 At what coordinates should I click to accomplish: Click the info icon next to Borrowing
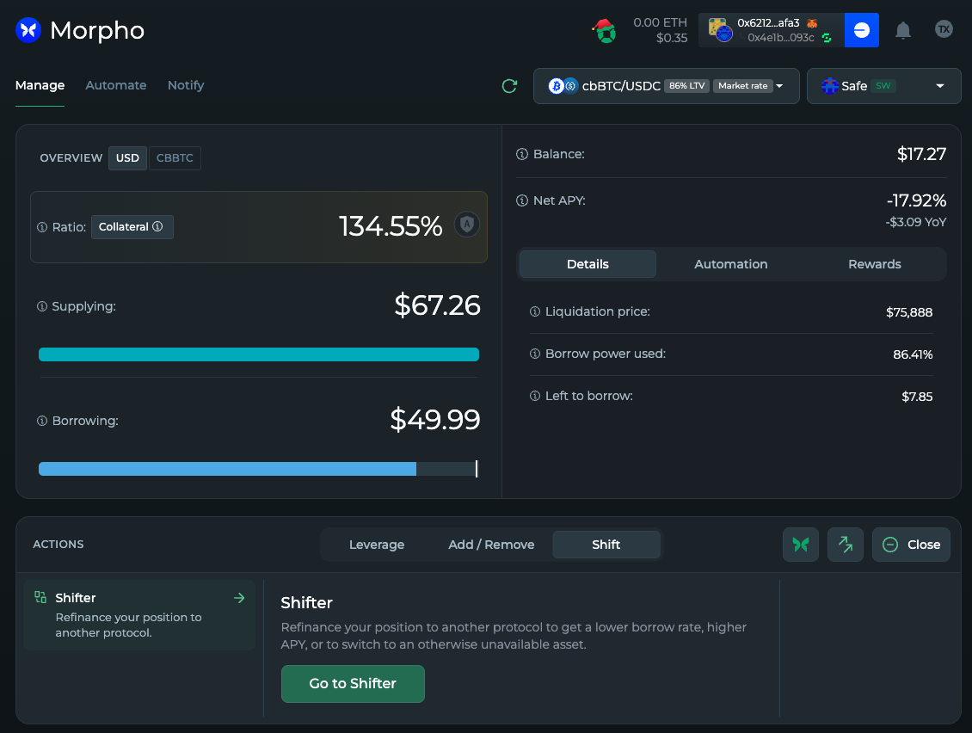click(42, 421)
